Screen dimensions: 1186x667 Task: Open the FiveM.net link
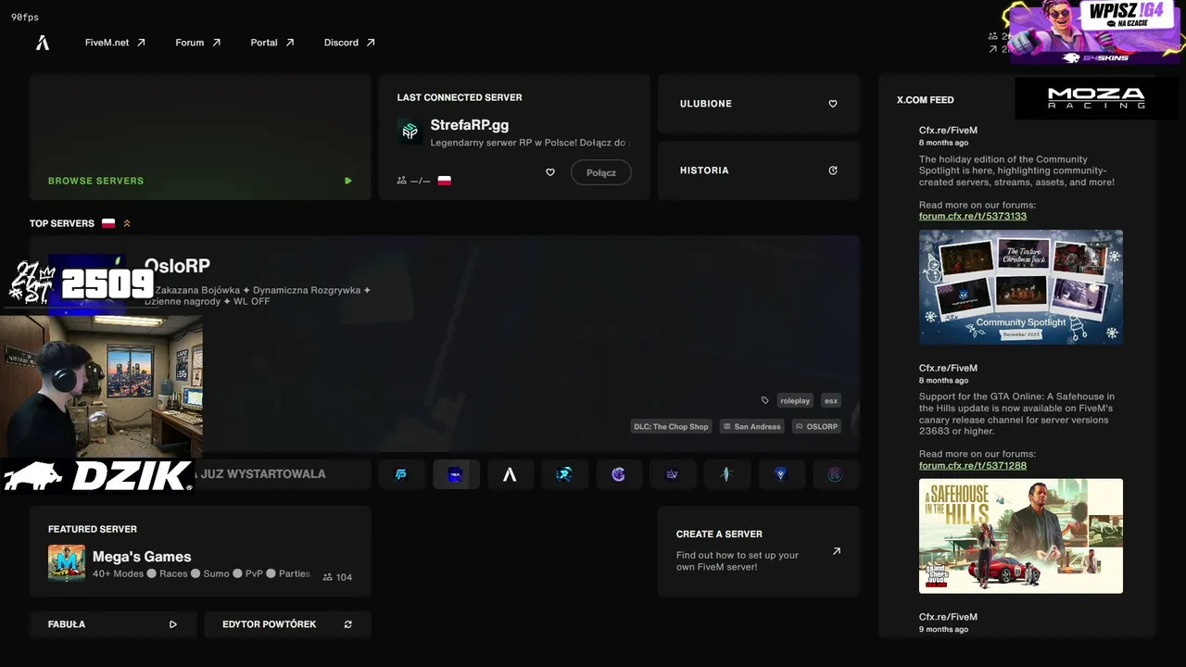click(115, 43)
